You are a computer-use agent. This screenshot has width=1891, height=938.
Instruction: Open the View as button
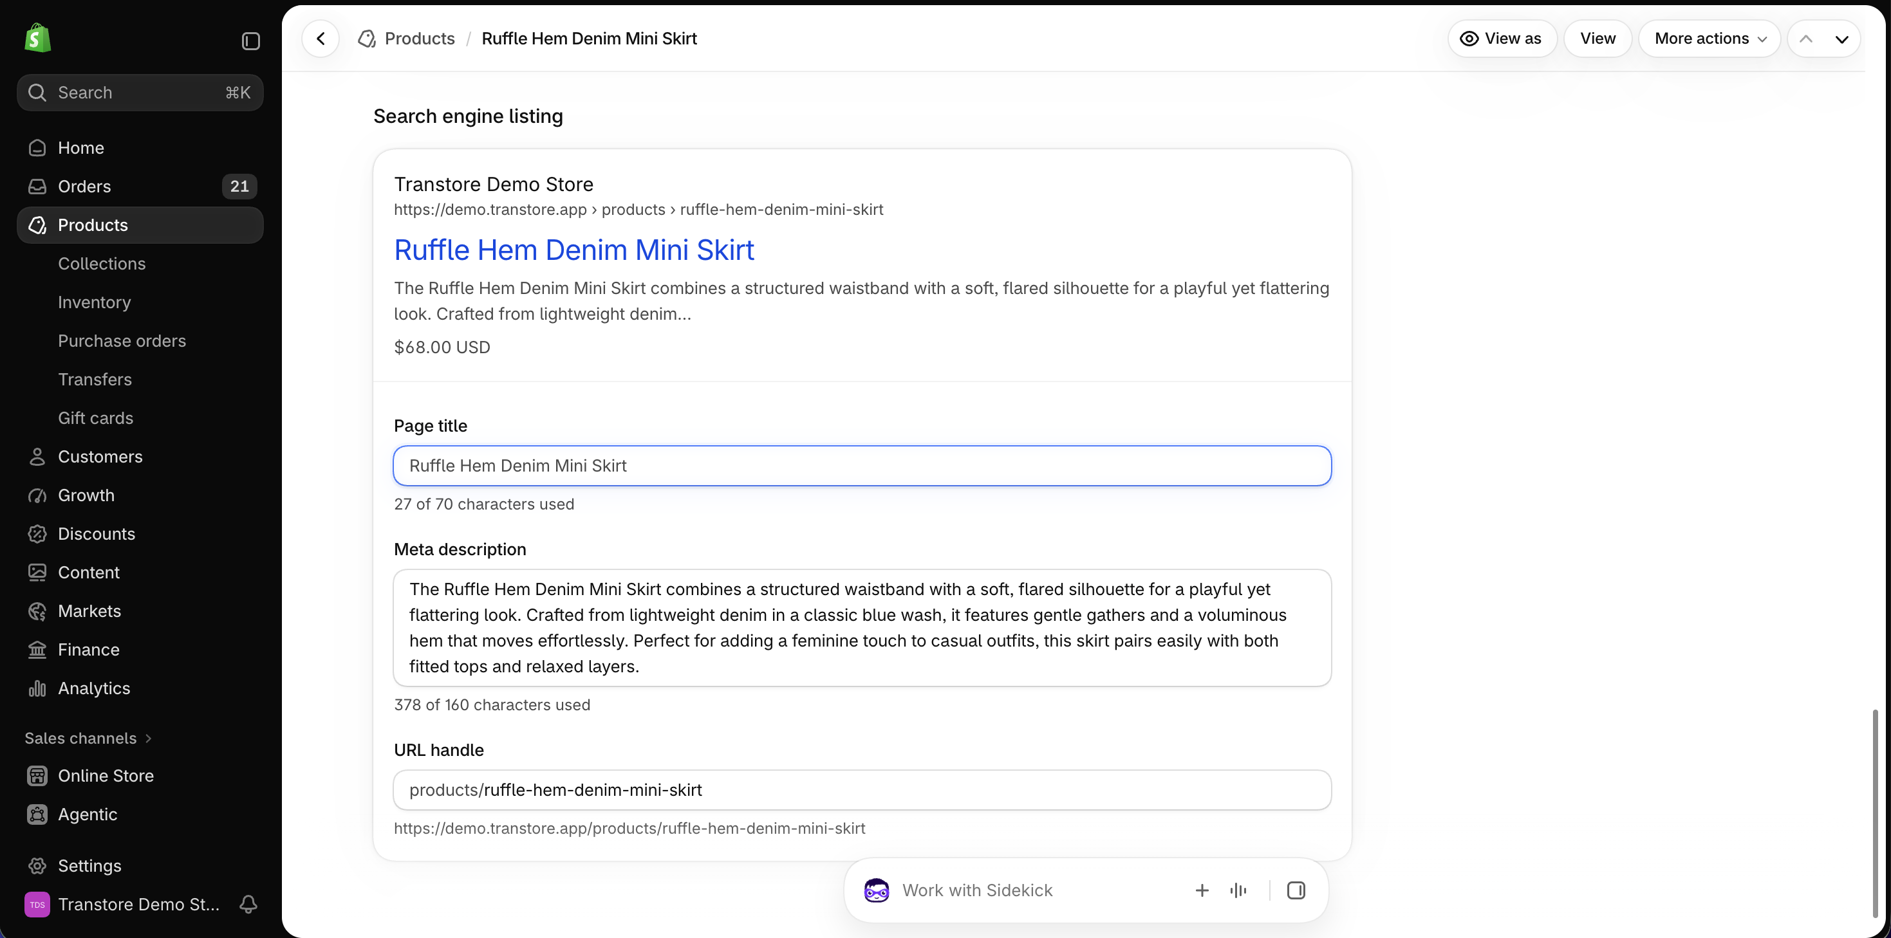(x=1502, y=38)
